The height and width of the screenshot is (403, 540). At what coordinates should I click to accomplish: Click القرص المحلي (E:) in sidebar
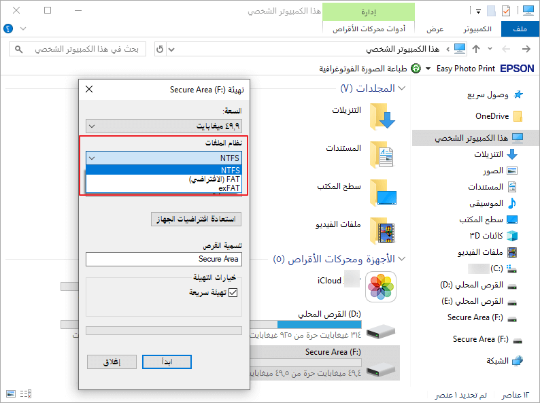(479, 301)
